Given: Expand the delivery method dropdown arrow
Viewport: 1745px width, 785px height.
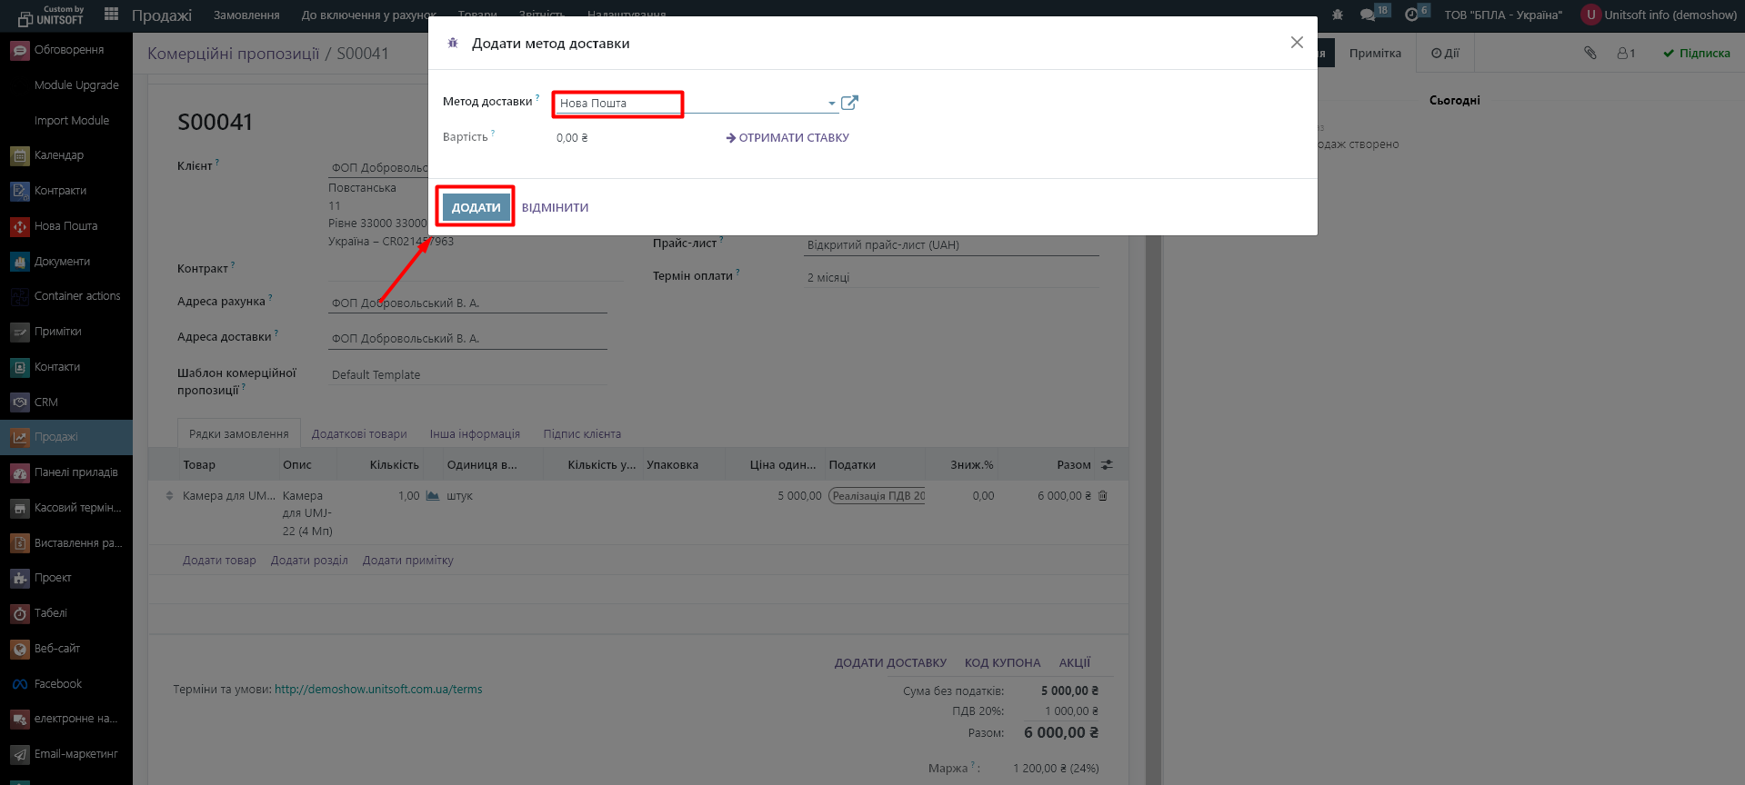Looking at the screenshot, I should [831, 104].
